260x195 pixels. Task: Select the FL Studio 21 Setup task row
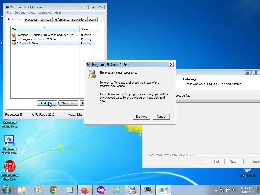coord(53,43)
